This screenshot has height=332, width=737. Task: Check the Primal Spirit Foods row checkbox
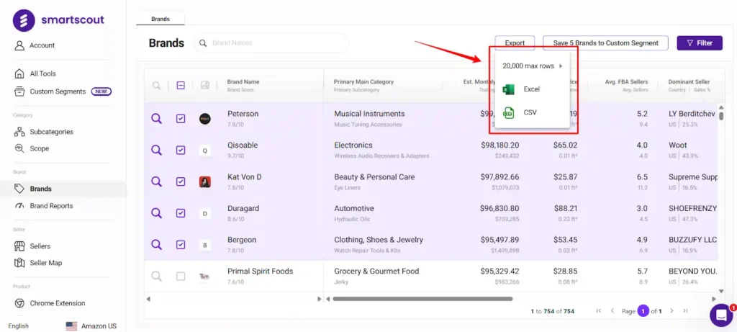point(181,276)
